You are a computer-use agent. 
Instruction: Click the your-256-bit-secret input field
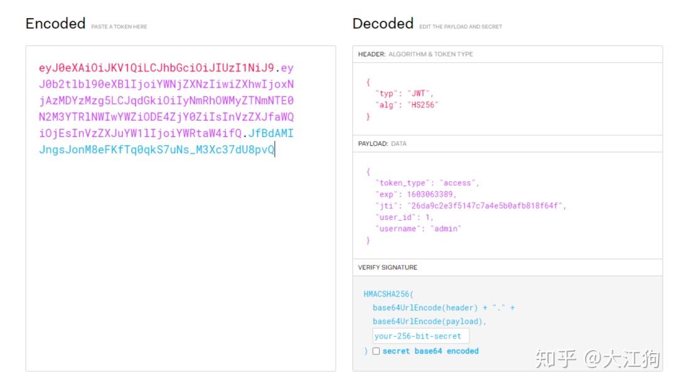[x=421, y=336]
